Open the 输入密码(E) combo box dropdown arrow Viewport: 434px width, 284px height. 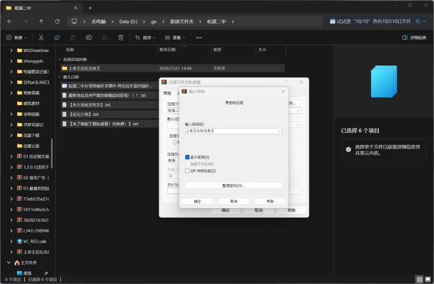279,131
